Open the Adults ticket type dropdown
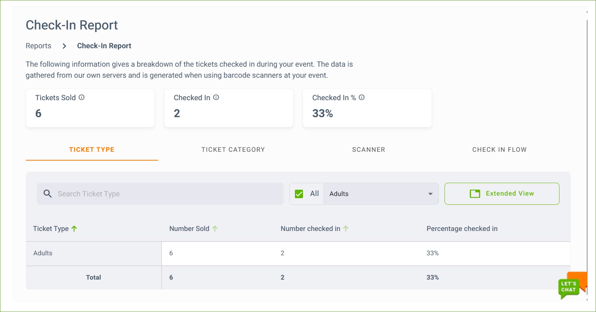This screenshot has height=312, width=596. tap(381, 194)
